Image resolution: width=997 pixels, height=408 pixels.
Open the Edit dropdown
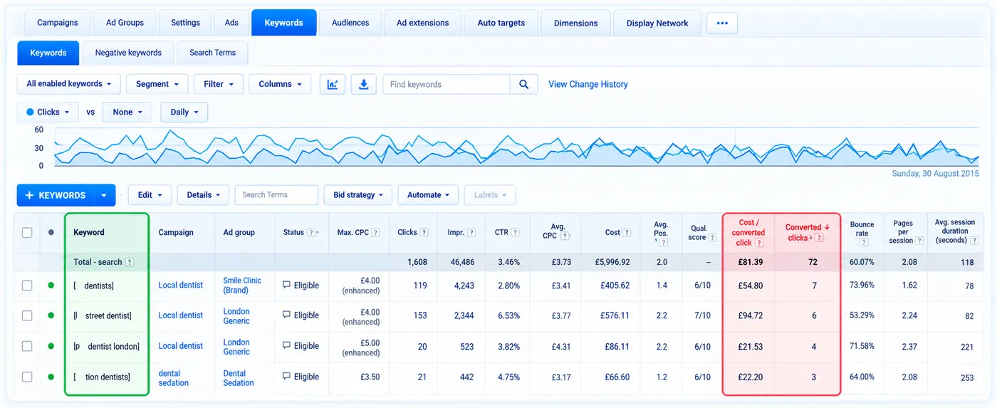150,195
